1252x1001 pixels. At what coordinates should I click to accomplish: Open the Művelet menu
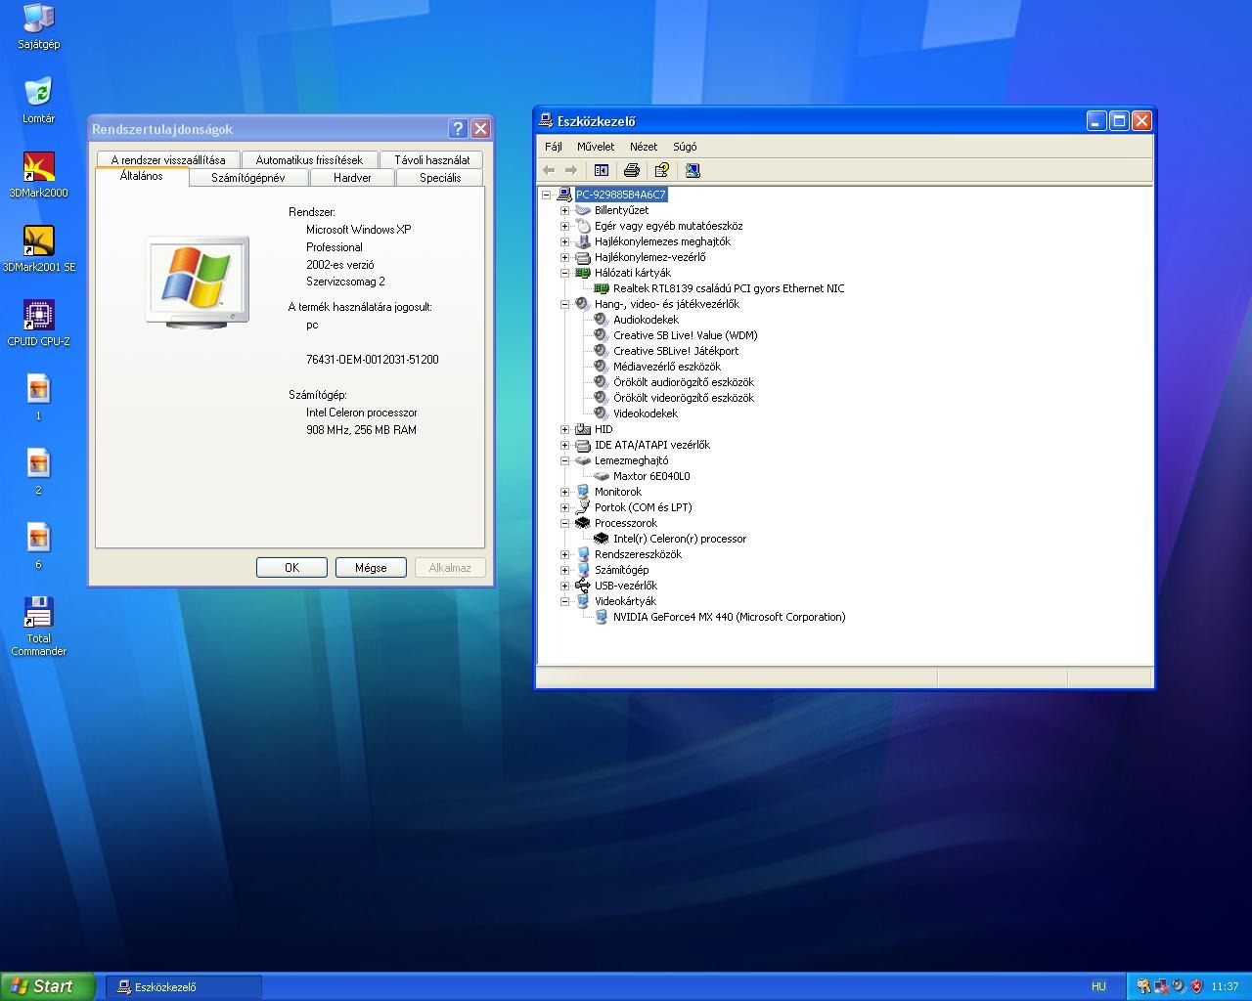tap(596, 147)
